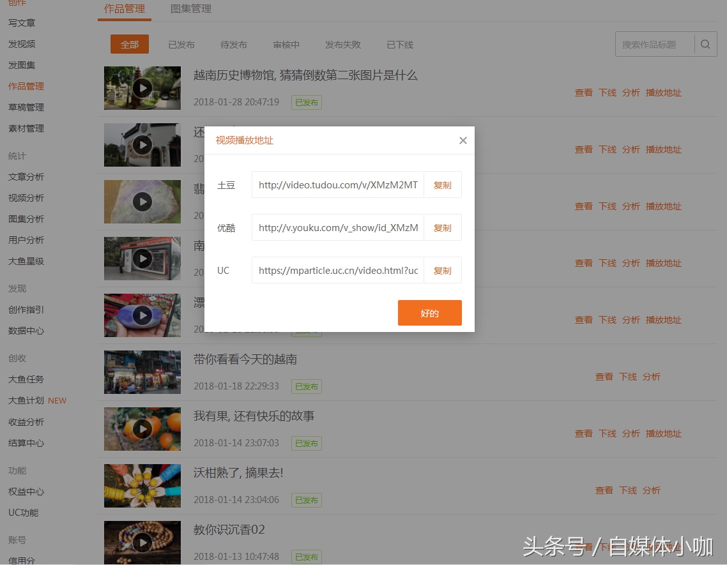Image resolution: width=727 pixels, height=565 pixels.
Task: Click the play icon on 我有果 video thumbnail
Action: (142, 428)
